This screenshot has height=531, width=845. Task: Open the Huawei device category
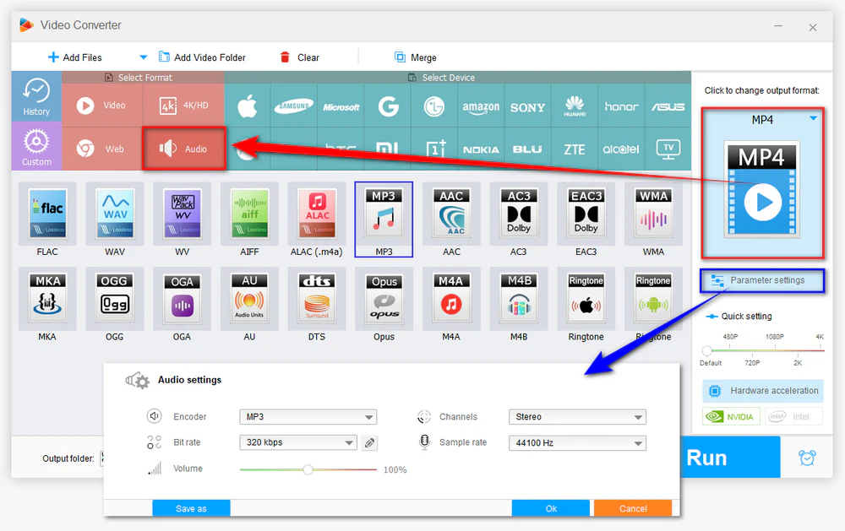click(x=575, y=106)
